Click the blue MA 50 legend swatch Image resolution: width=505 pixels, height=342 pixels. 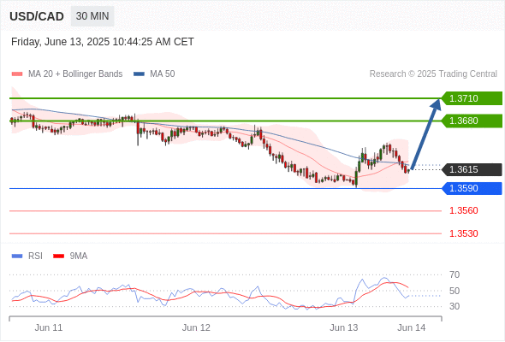click(x=139, y=74)
